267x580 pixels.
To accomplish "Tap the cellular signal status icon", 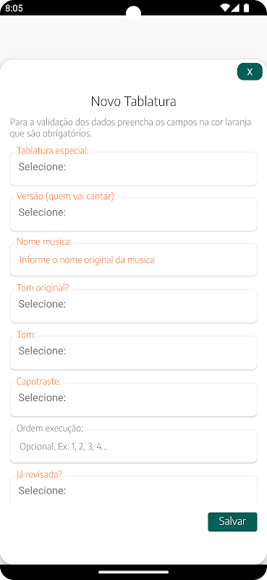I will 235,8.
